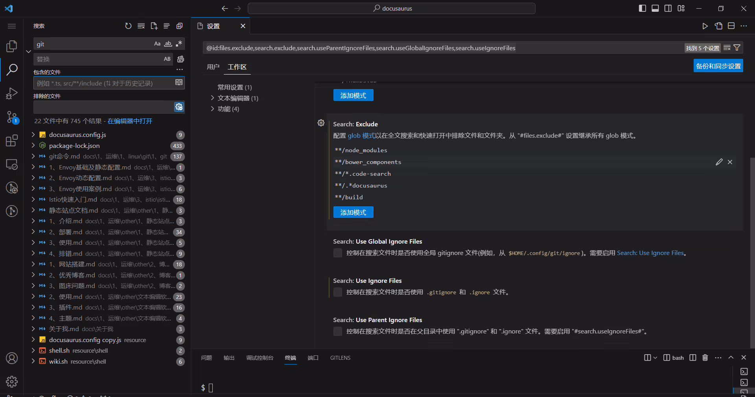Edit the **/bower_components exclude pattern

[719, 162]
